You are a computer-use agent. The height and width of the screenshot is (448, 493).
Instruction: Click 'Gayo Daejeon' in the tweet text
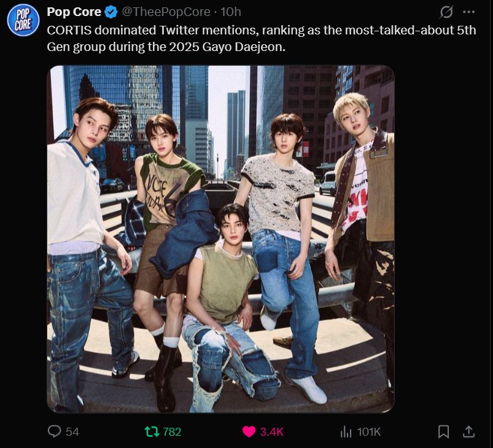(254, 46)
